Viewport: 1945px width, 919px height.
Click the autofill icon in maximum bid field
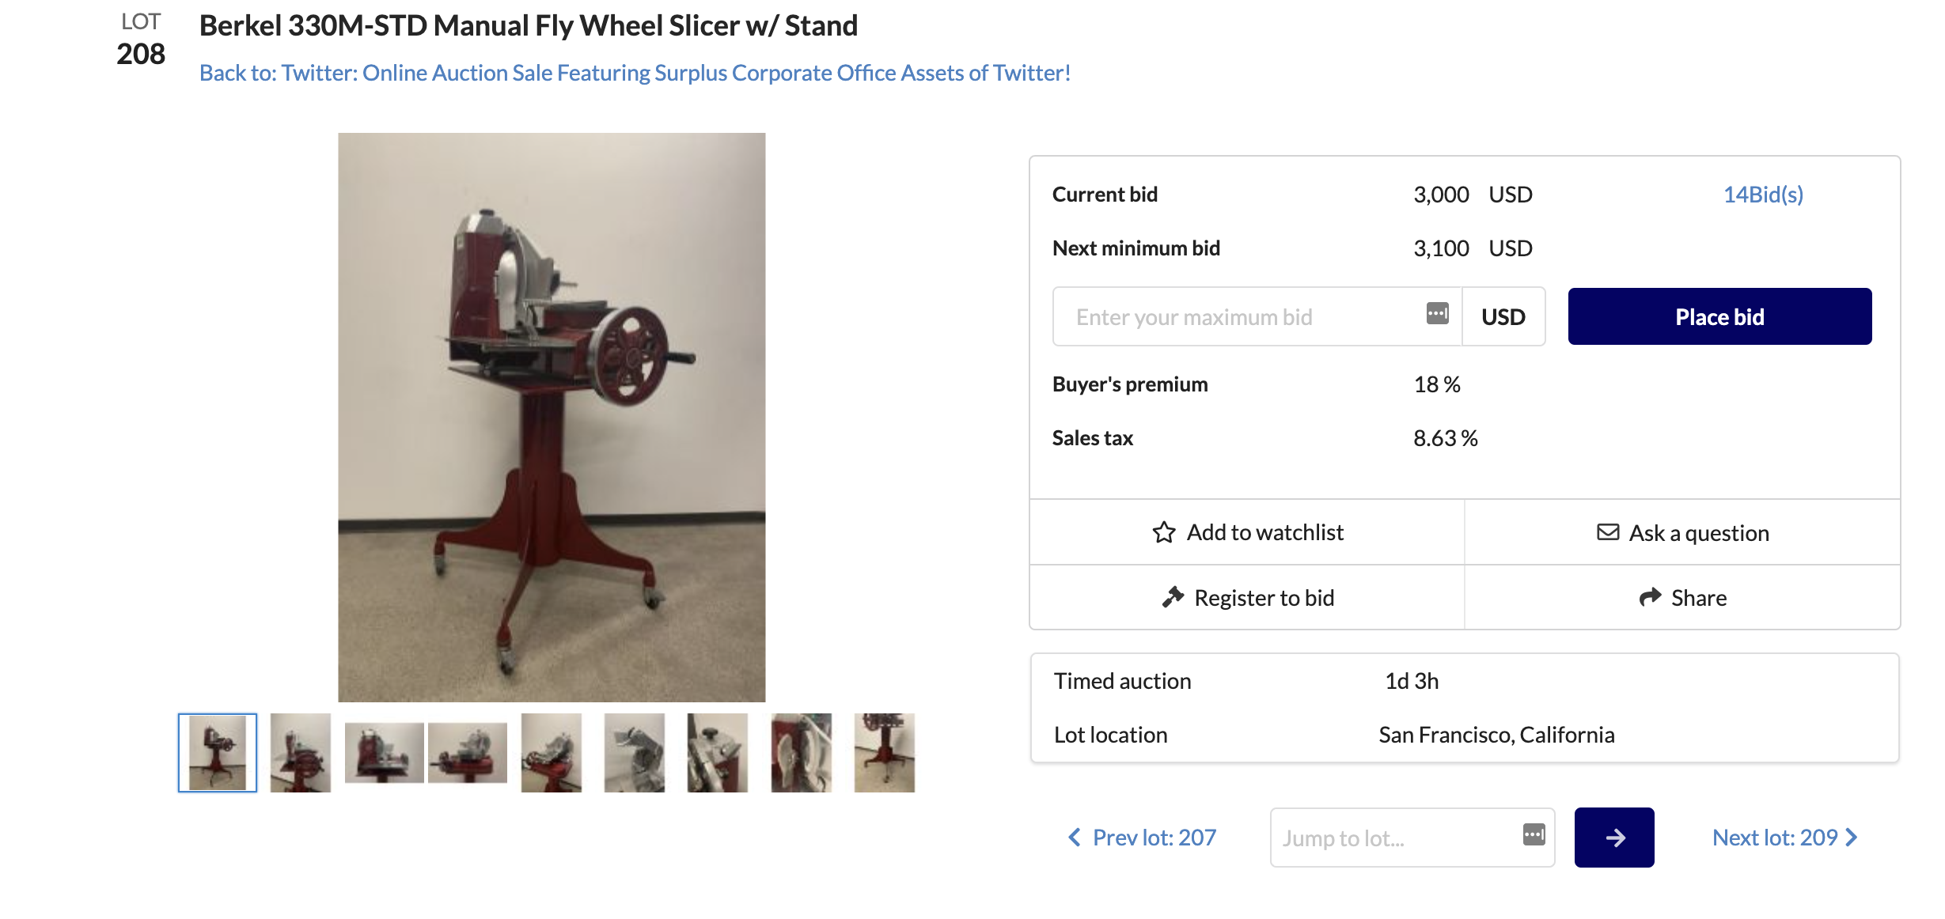pos(1437,314)
